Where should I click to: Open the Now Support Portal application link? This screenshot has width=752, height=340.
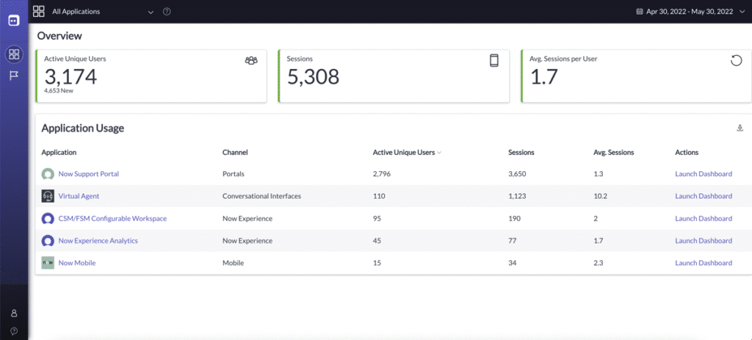pos(88,174)
